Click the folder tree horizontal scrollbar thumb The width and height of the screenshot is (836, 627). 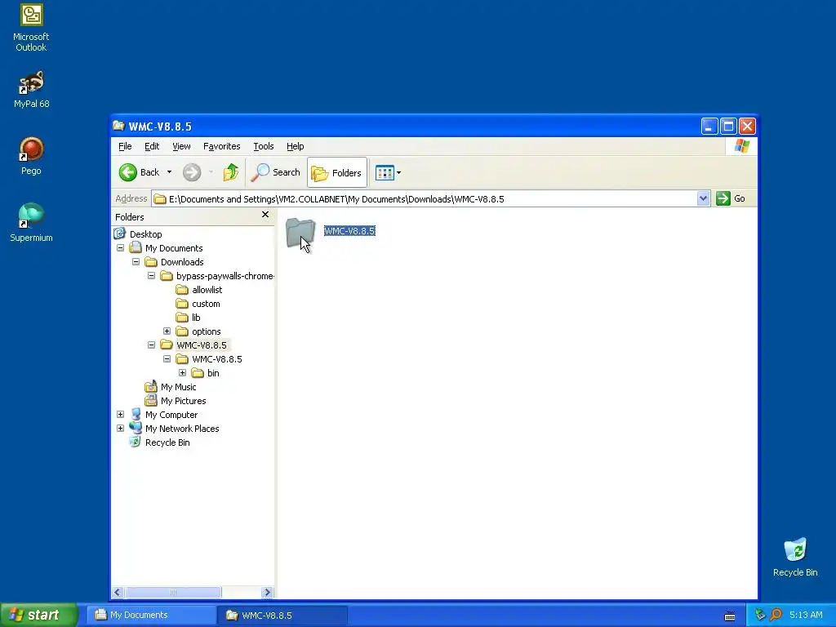(173, 592)
